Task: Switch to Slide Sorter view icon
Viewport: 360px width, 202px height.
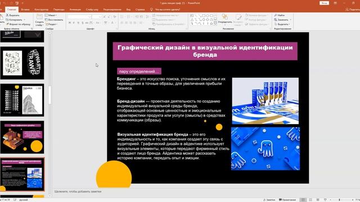Action: click(310, 200)
